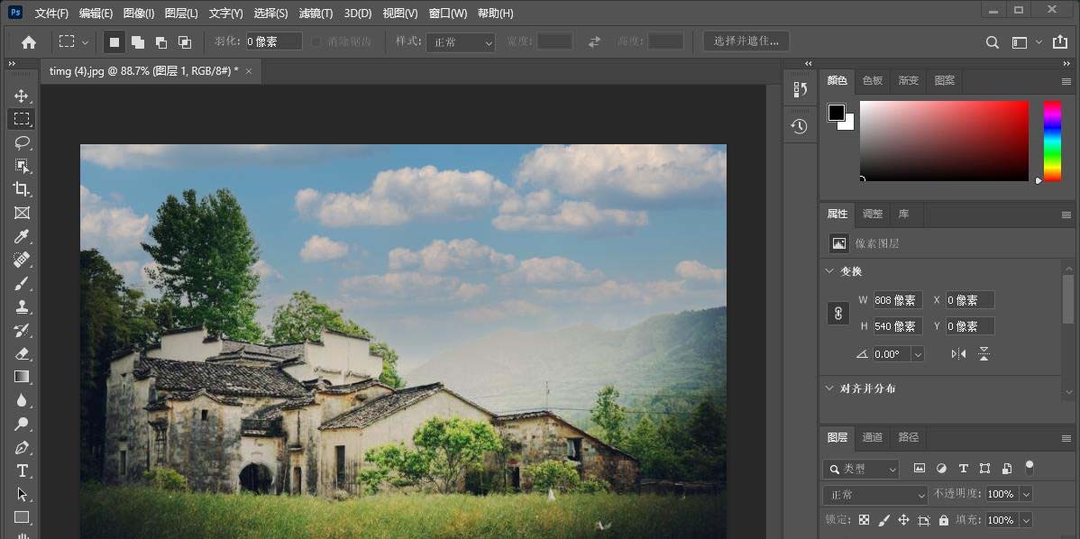Open the 填充 dropdown arrow
Screen dimensions: 1080x539
(x=1026, y=520)
